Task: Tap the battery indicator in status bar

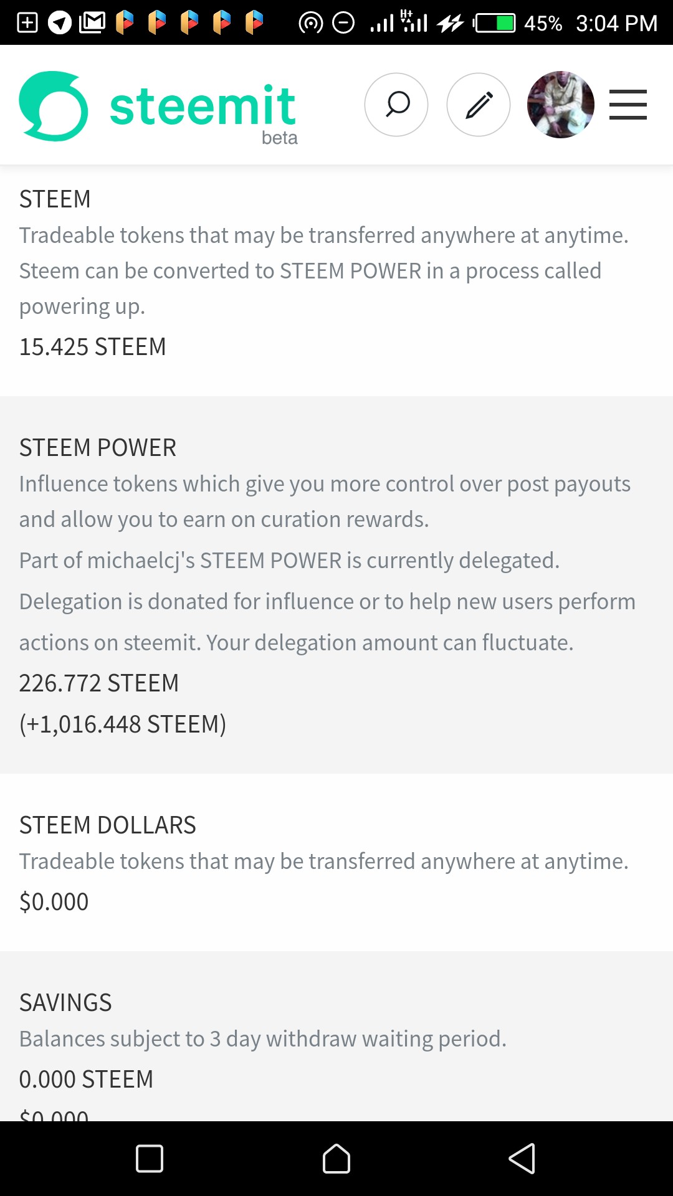Action: [x=495, y=23]
